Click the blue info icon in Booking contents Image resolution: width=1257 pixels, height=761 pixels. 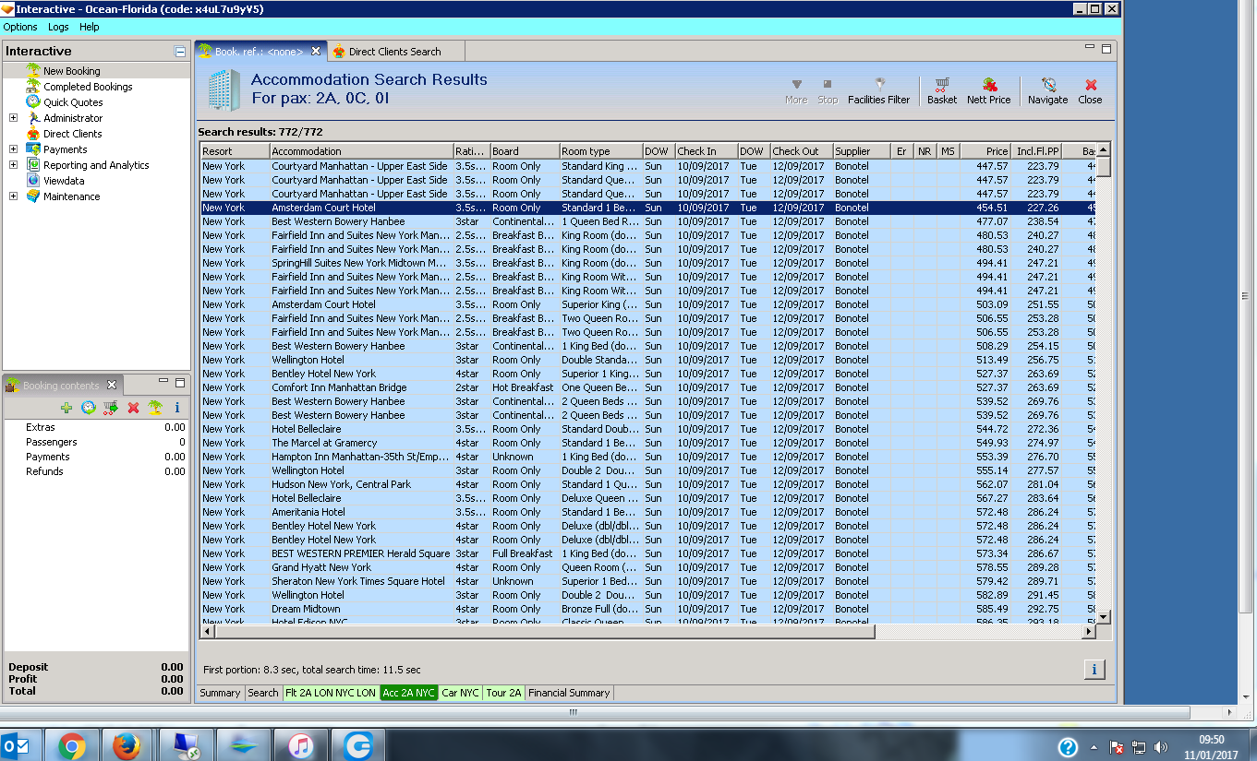pos(177,408)
